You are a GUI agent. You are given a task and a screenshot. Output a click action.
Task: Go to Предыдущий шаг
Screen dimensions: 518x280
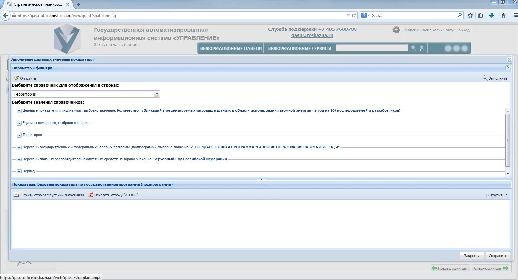[450, 268]
